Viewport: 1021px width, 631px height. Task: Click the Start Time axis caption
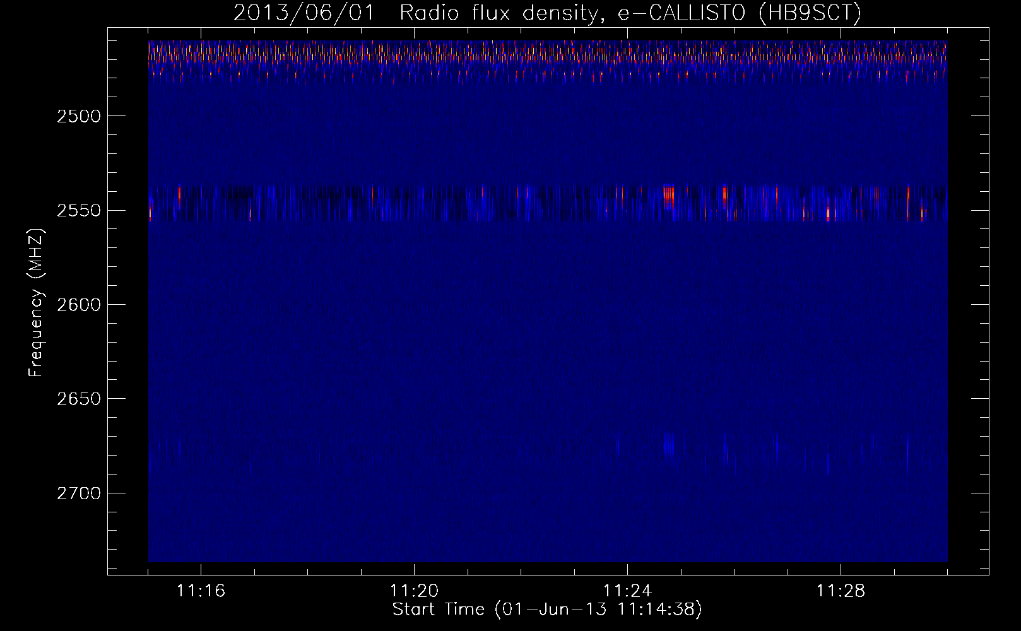click(547, 610)
